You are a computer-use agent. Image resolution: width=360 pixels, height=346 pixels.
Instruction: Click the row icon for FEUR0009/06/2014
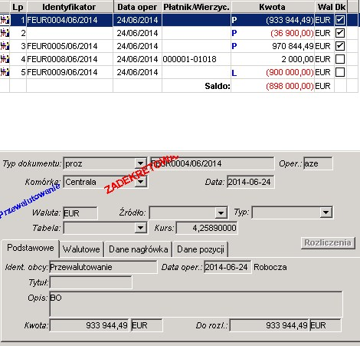point(5,72)
